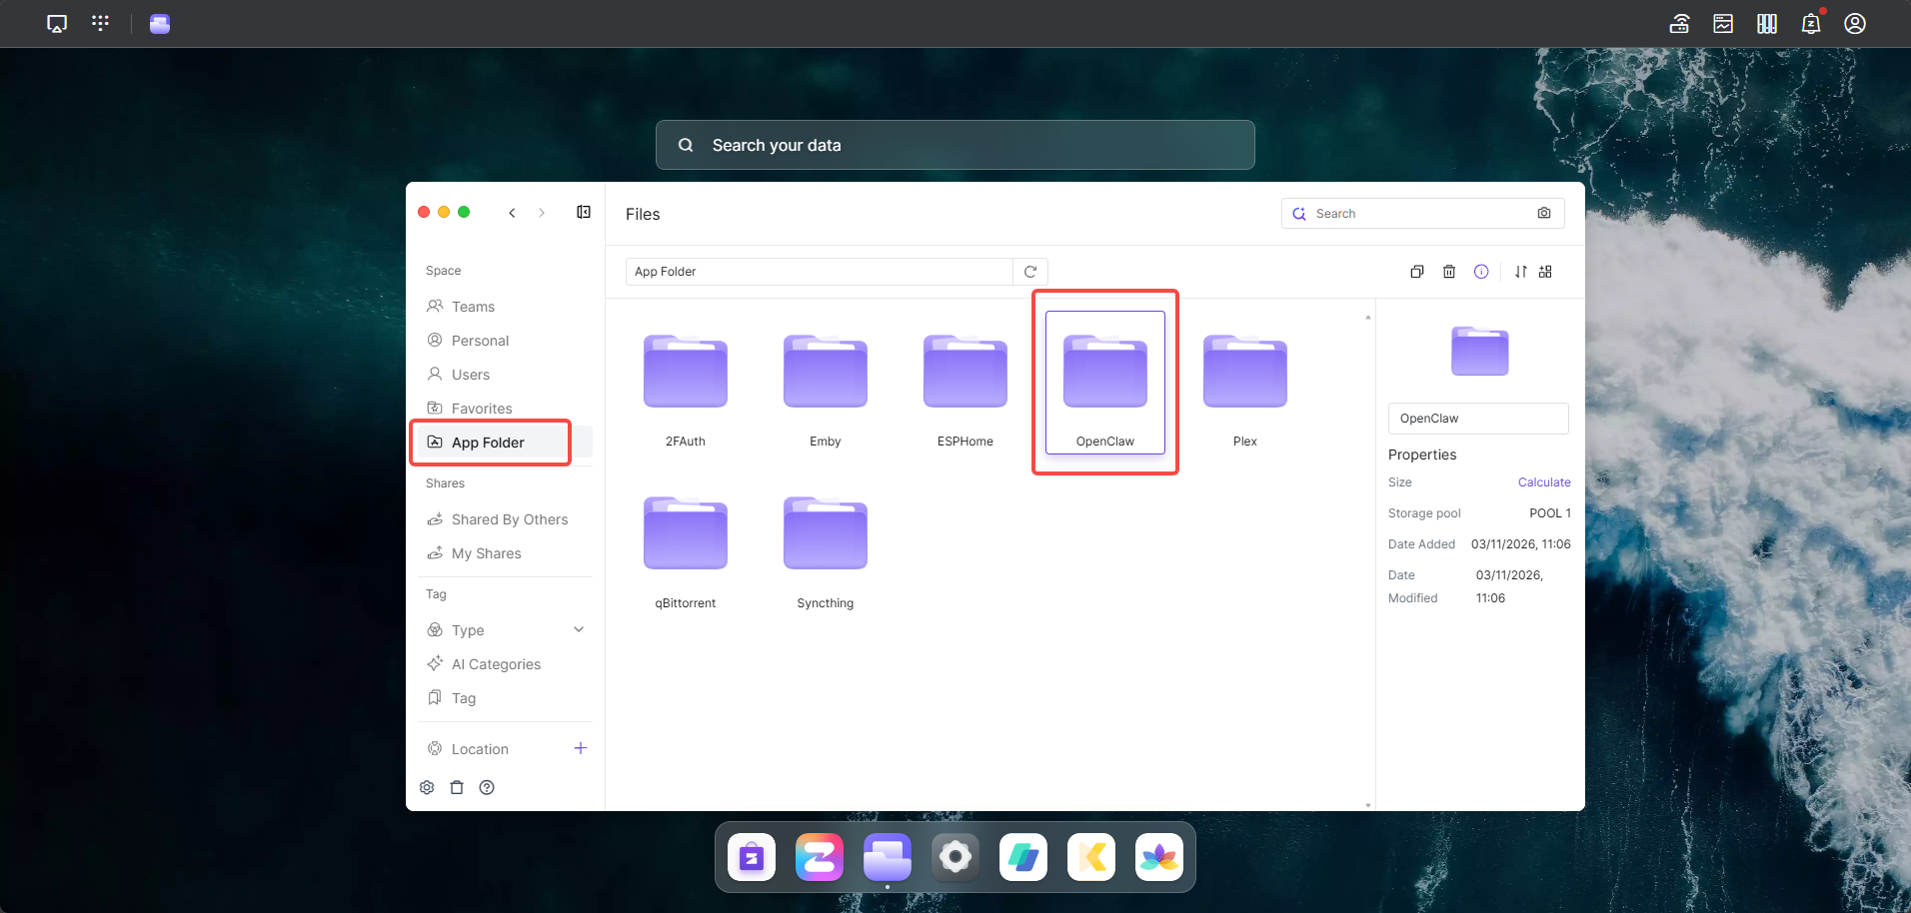Viewport: 1911px width, 913px height.
Task: Click the refresh icon beside the path bar
Action: (x=1029, y=272)
